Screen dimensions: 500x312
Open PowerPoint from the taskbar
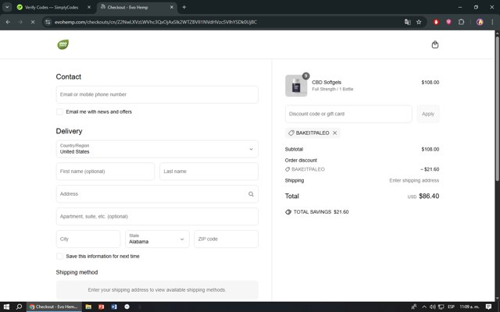(101, 307)
